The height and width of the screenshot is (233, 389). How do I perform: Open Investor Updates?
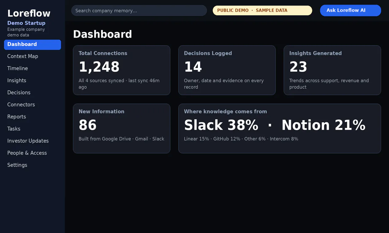coord(32,141)
